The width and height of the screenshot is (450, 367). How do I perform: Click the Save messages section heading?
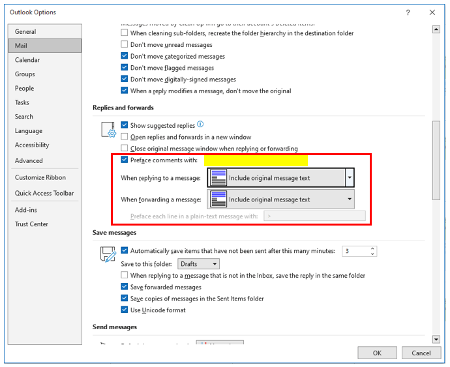point(114,233)
